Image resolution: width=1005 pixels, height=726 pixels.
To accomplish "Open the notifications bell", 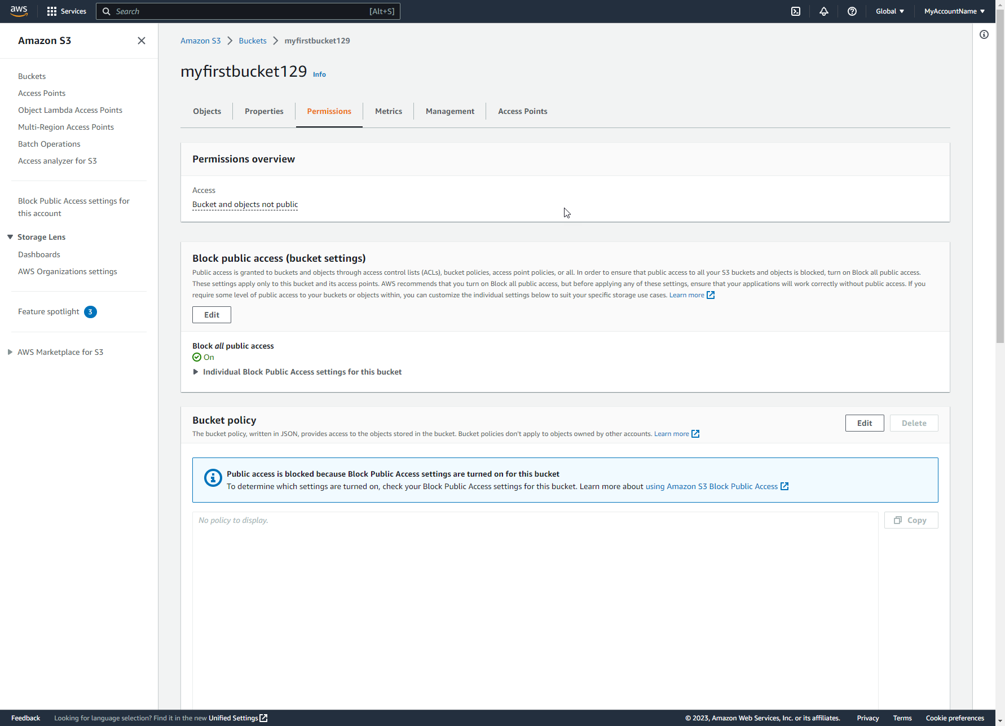I will [824, 11].
